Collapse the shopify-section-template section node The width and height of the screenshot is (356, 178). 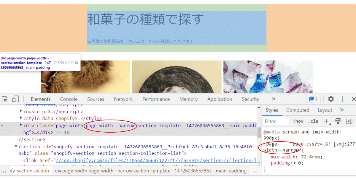(x=16, y=146)
